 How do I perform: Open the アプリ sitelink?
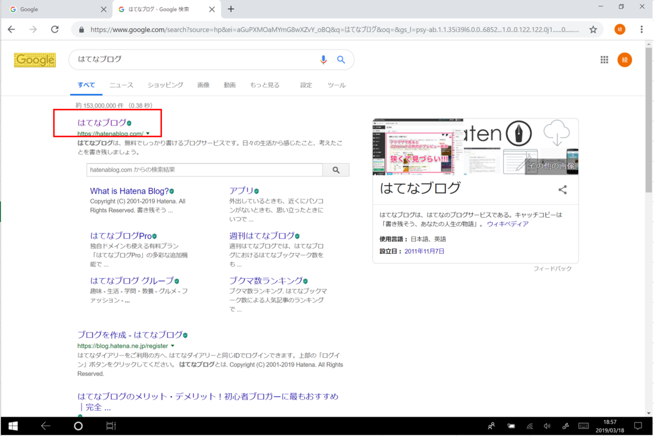[241, 190]
